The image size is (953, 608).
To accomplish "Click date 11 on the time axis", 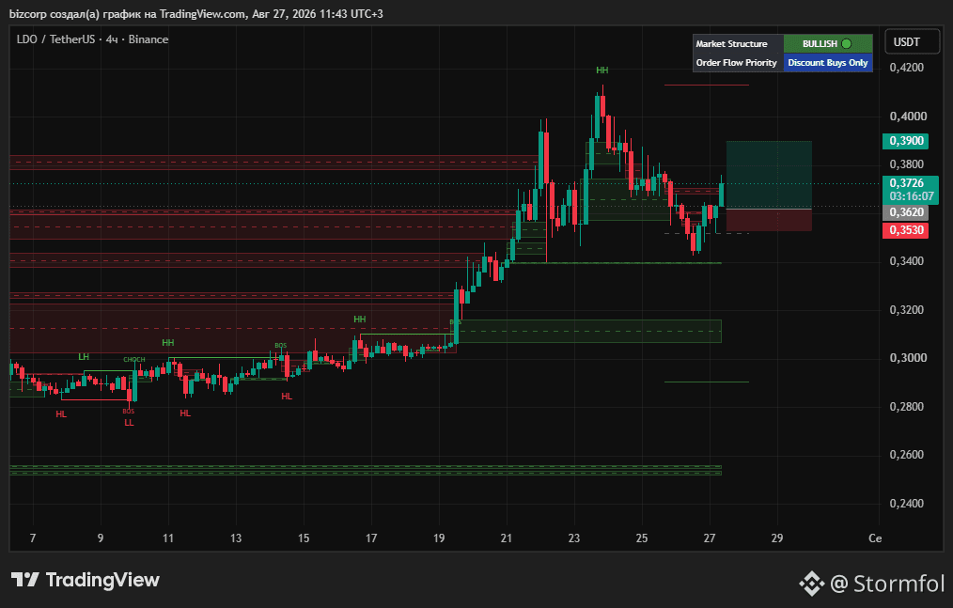I will click(168, 538).
